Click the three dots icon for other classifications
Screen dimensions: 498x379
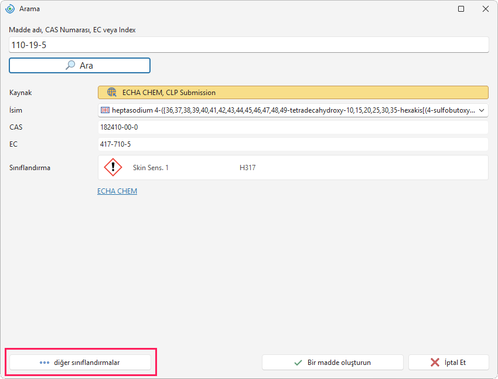pyautogui.click(x=45, y=363)
